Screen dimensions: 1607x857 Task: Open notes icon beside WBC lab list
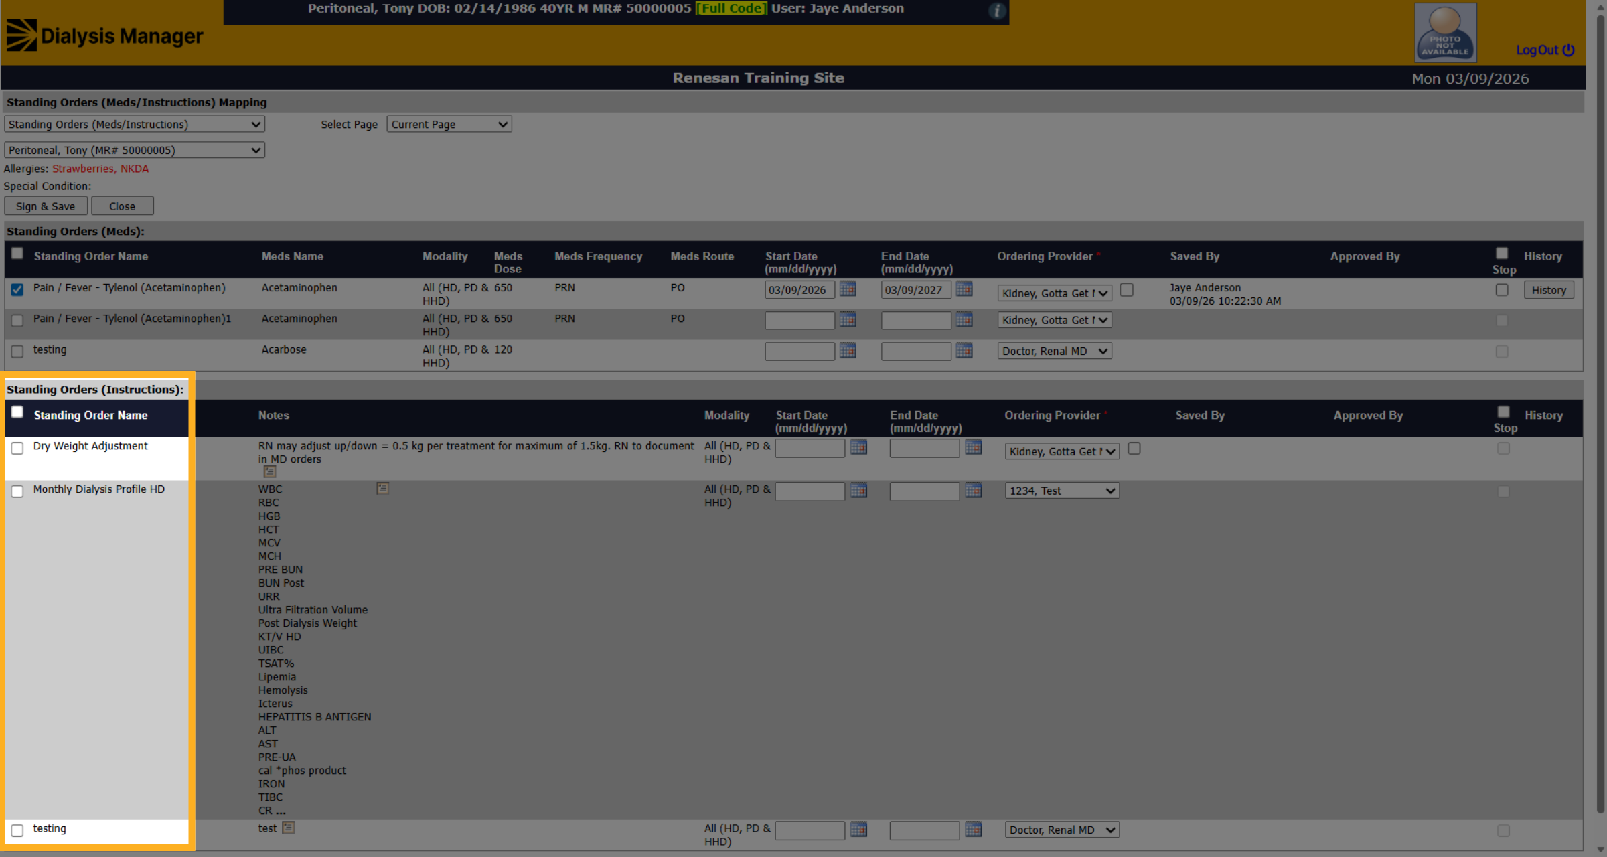pos(382,489)
